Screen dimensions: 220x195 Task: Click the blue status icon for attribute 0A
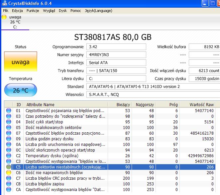coord(9,144)
